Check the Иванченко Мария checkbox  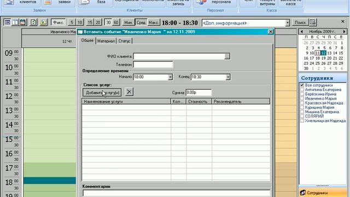302,99
